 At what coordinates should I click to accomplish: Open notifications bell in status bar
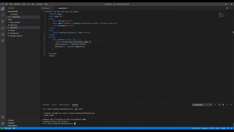point(231,128)
